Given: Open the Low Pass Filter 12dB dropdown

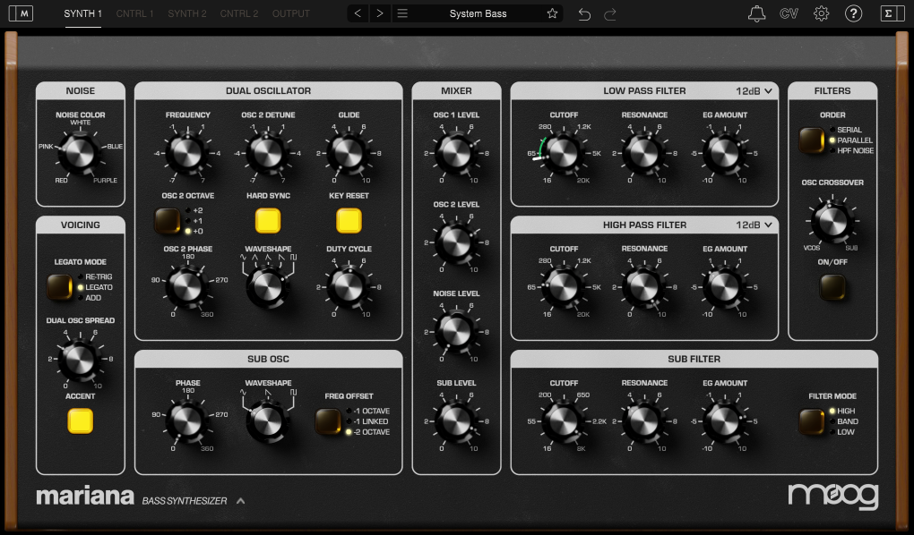Looking at the screenshot, I should pos(754,90).
